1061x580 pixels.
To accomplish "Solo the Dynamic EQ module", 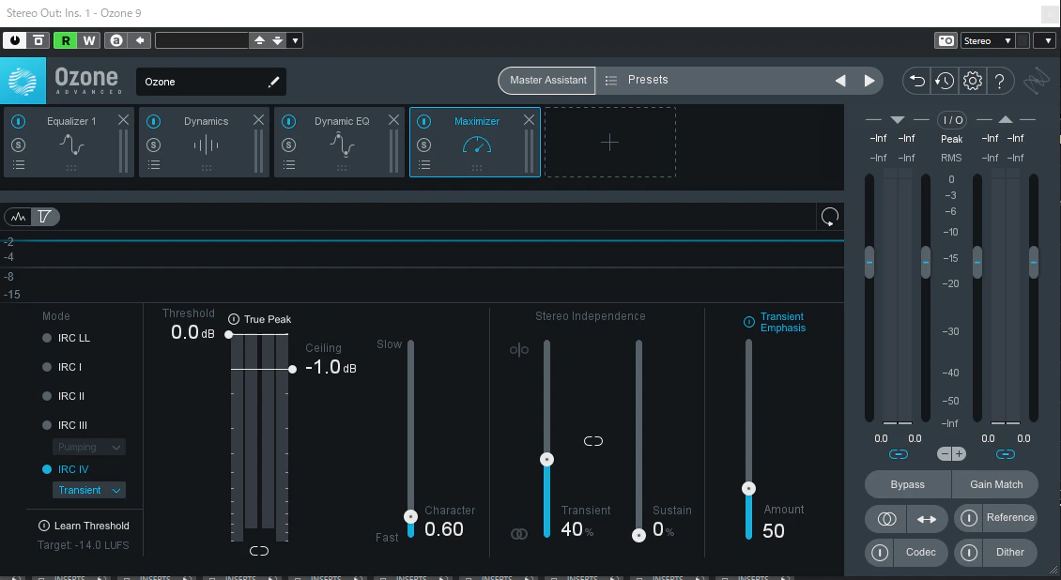I will point(289,145).
